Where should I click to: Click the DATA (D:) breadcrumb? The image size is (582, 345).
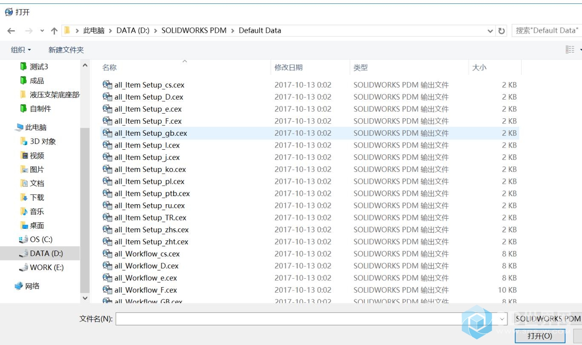(133, 31)
